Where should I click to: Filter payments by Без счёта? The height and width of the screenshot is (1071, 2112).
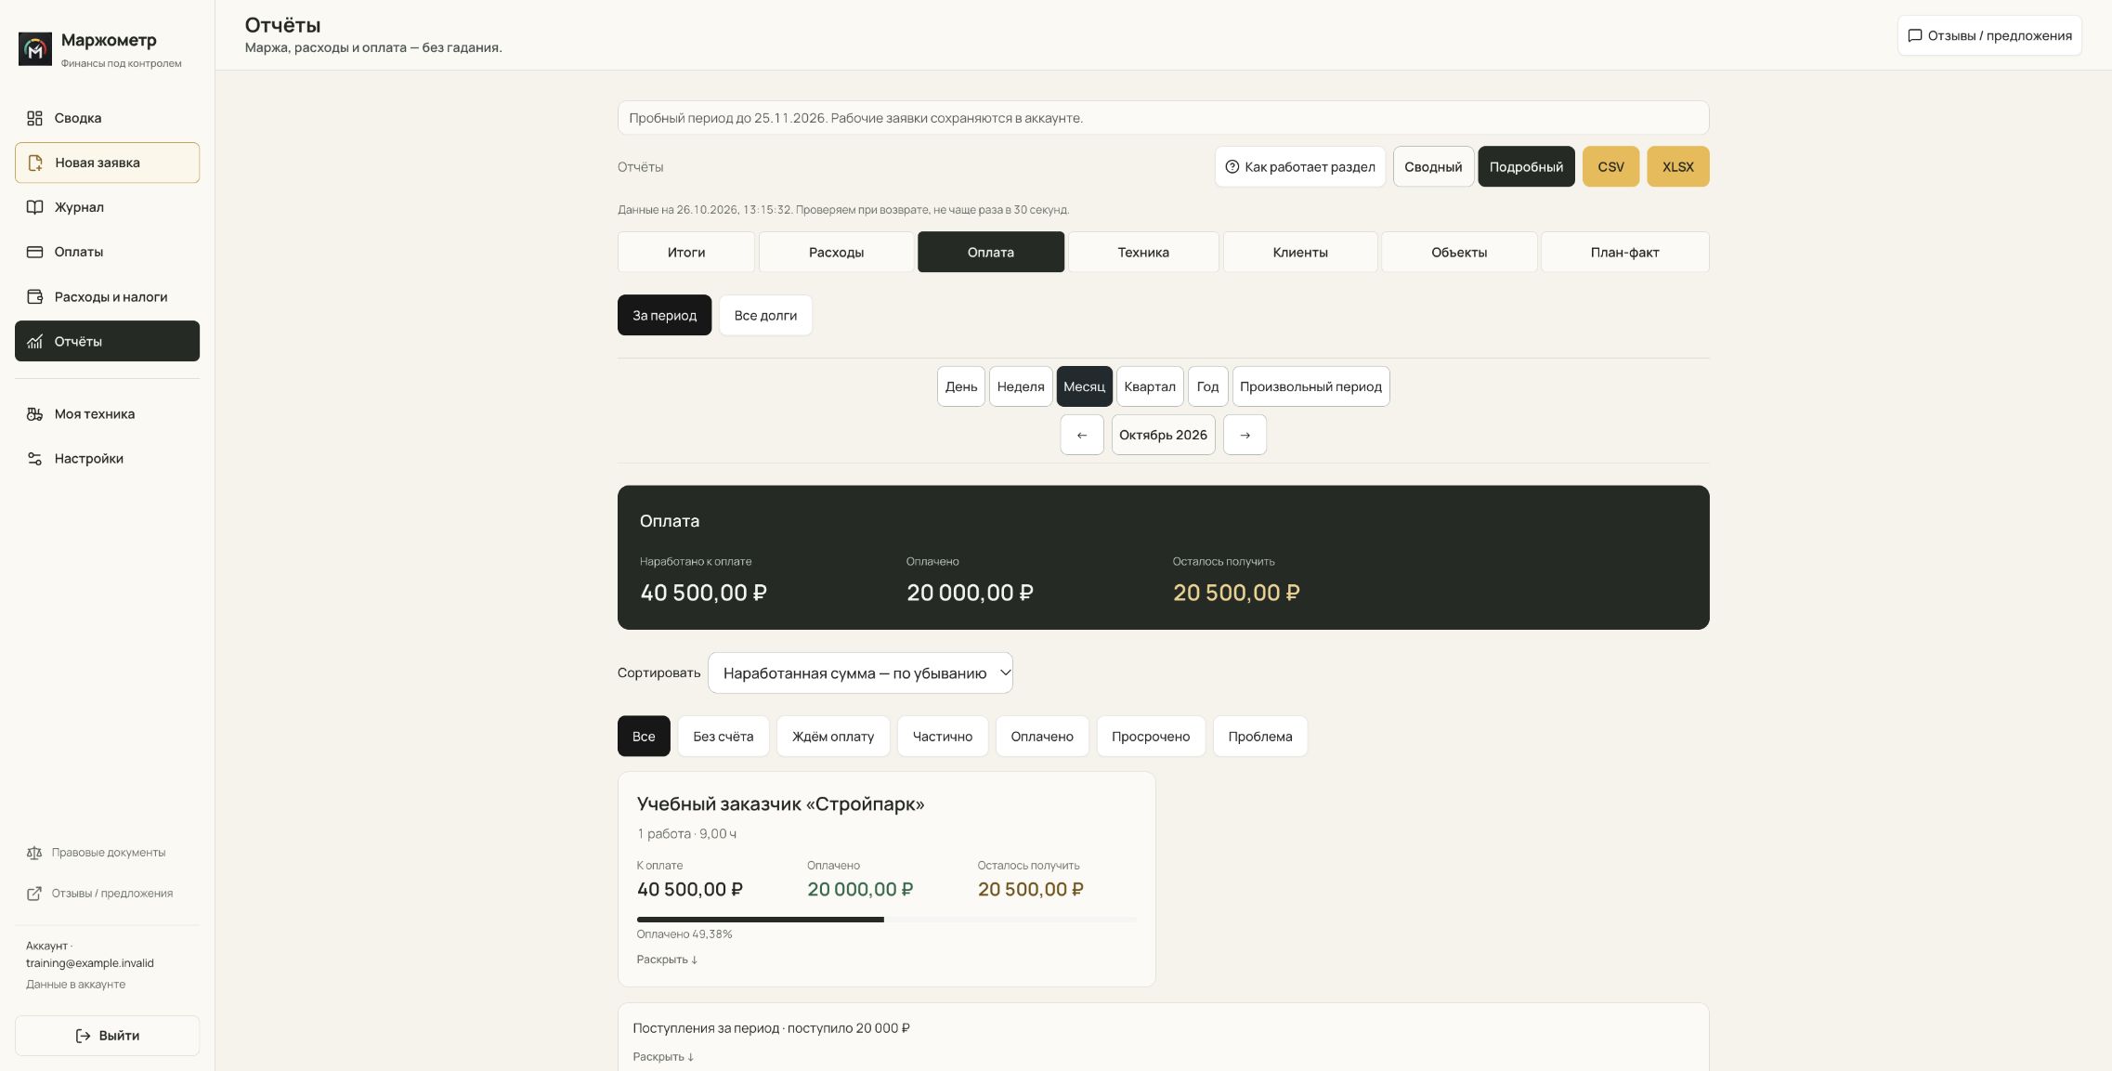(x=723, y=737)
